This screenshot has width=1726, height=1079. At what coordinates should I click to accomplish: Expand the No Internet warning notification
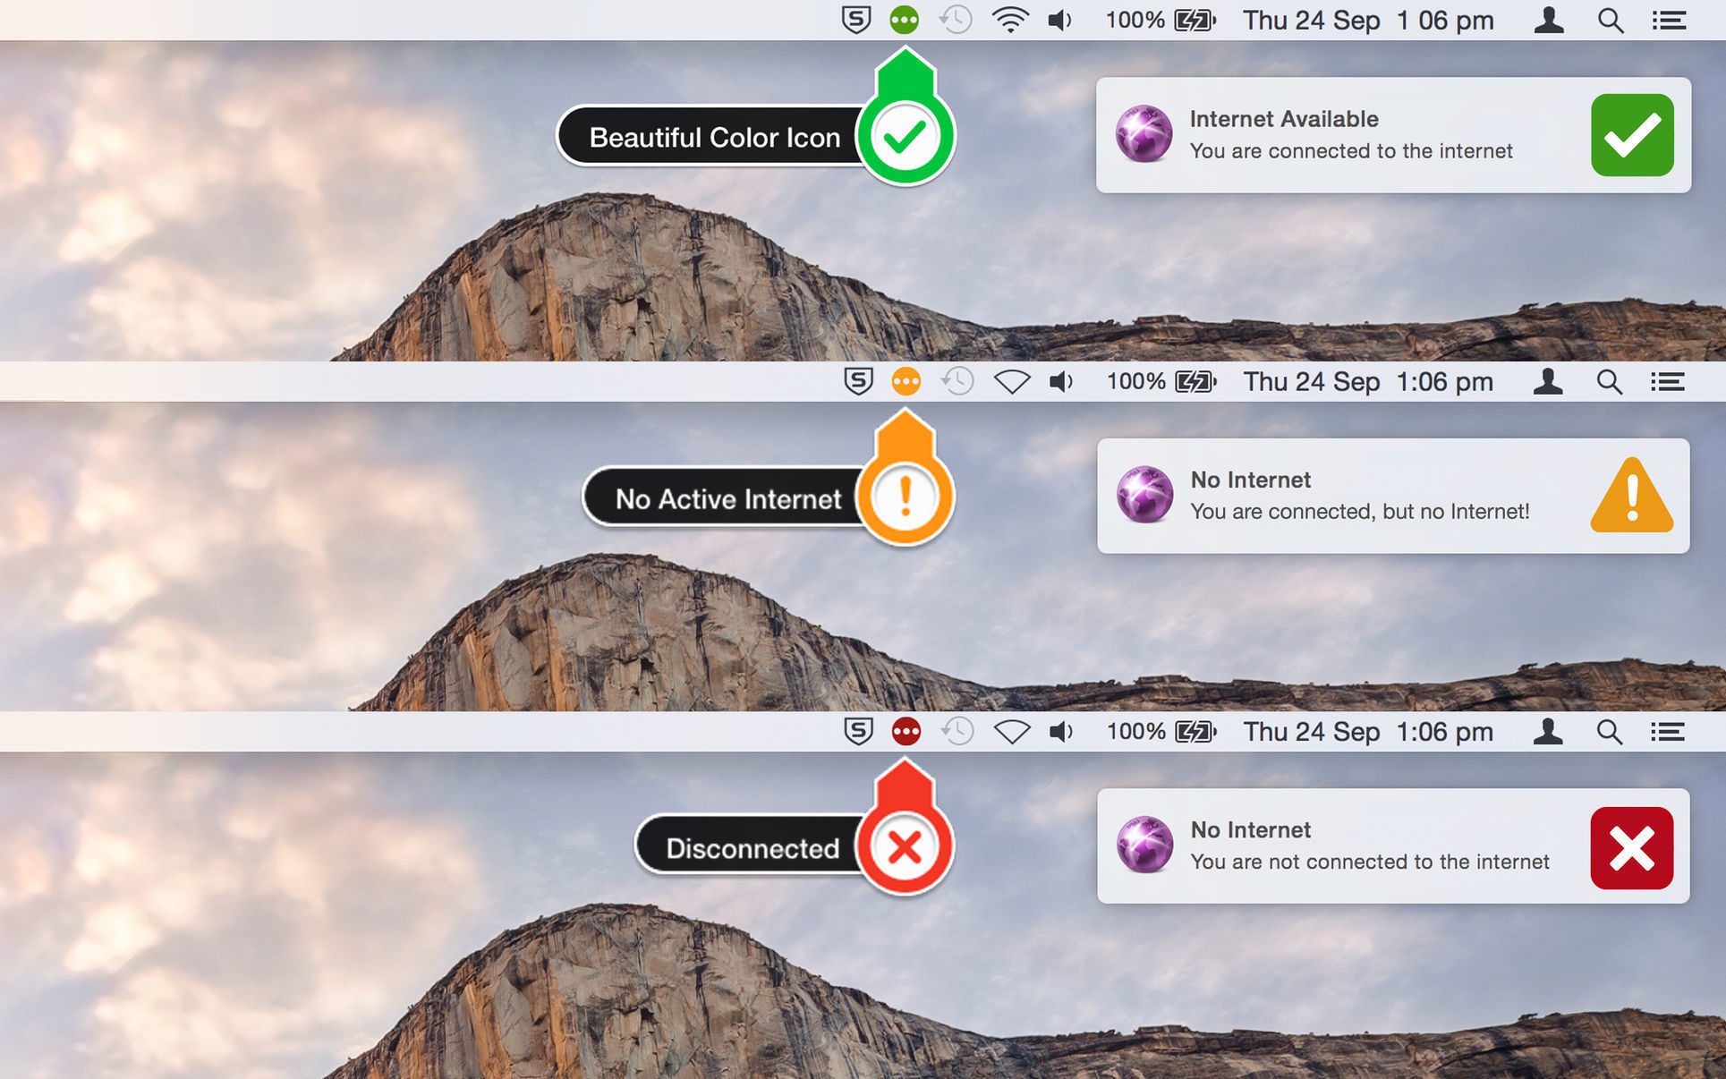click(x=1390, y=494)
